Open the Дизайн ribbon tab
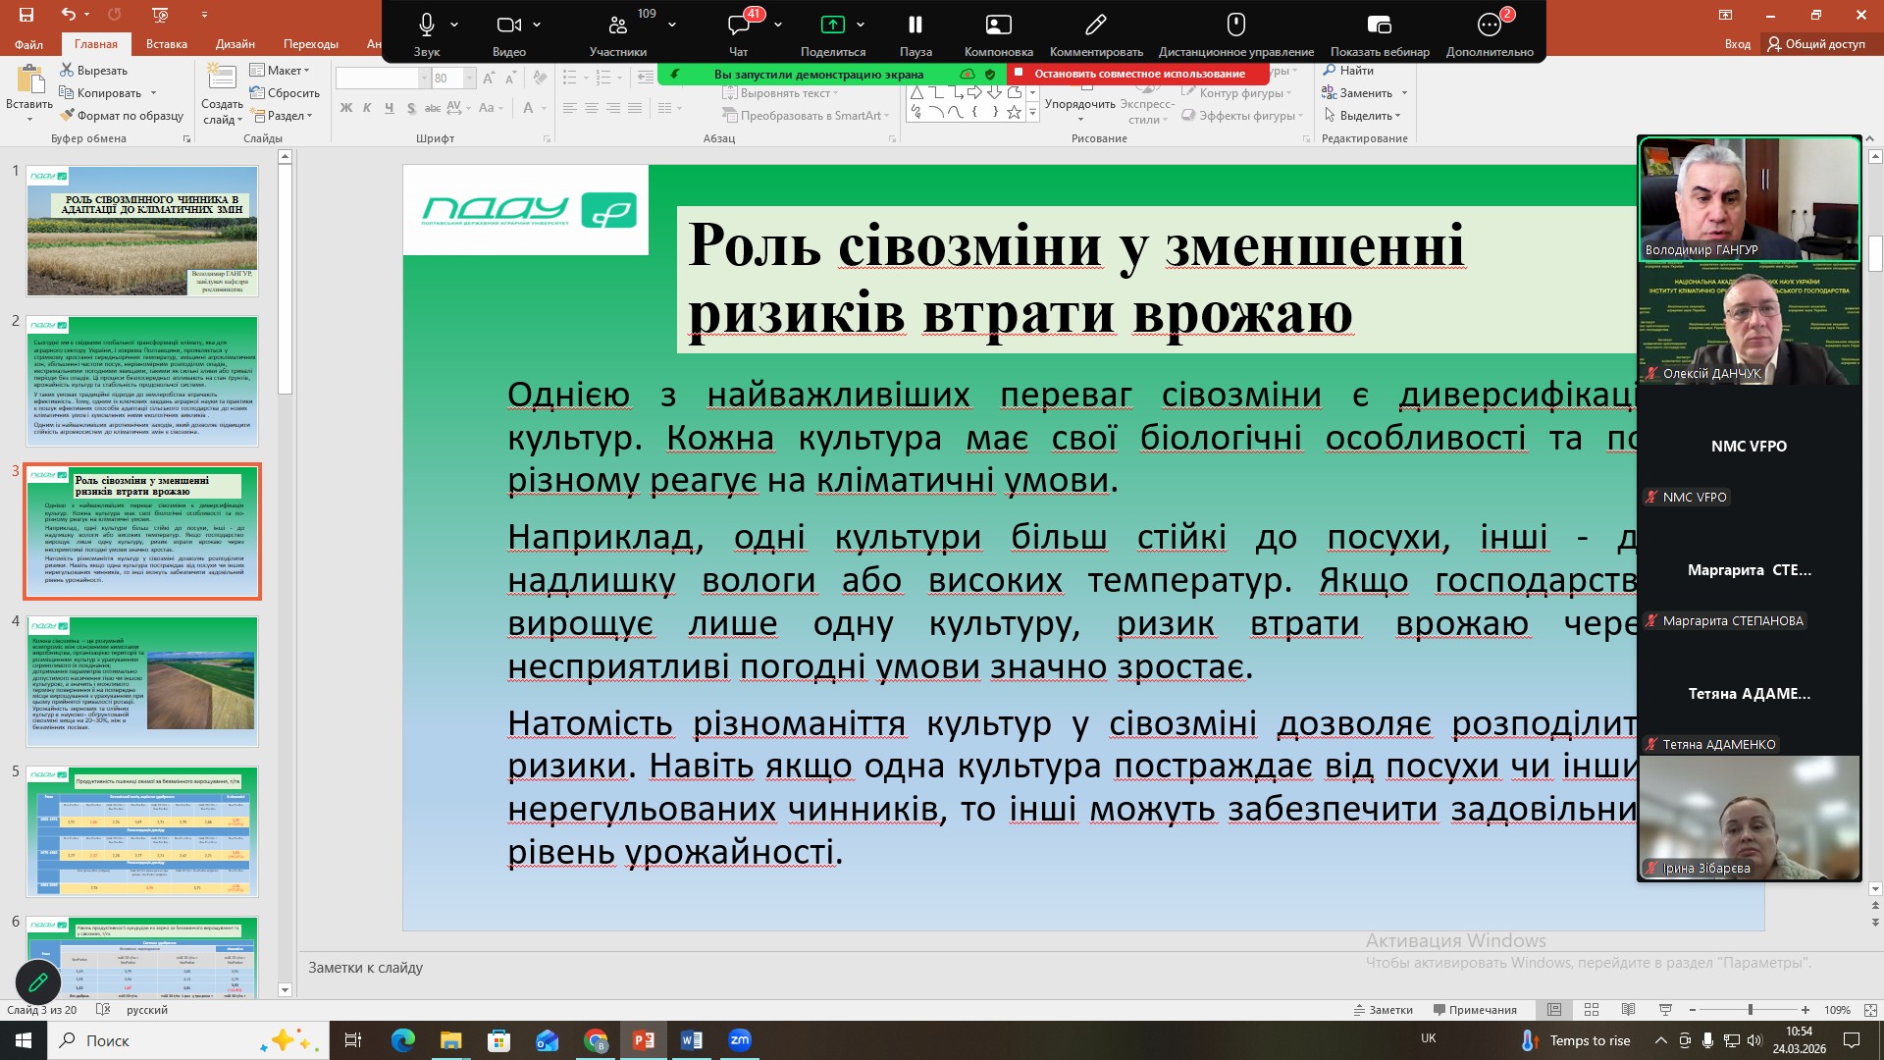Image resolution: width=1884 pixels, height=1060 pixels. (x=235, y=44)
